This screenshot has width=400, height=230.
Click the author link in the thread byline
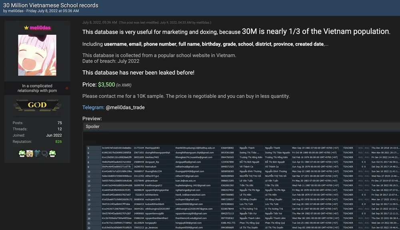pos(16,11)
